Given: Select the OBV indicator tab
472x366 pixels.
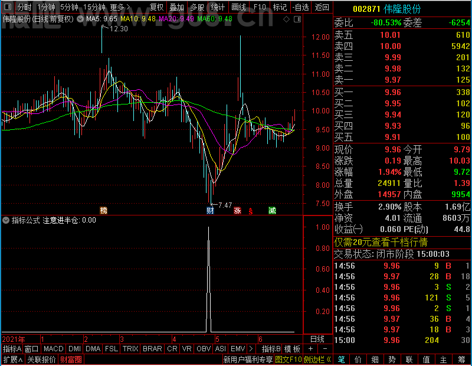Looking at the screenshot, I should pyautogui.click(x=204, y=349).
